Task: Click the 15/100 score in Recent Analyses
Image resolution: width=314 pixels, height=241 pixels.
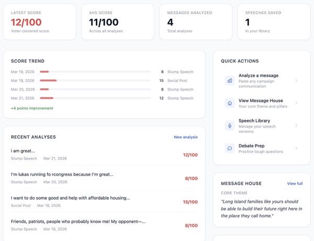Action: 190,202
